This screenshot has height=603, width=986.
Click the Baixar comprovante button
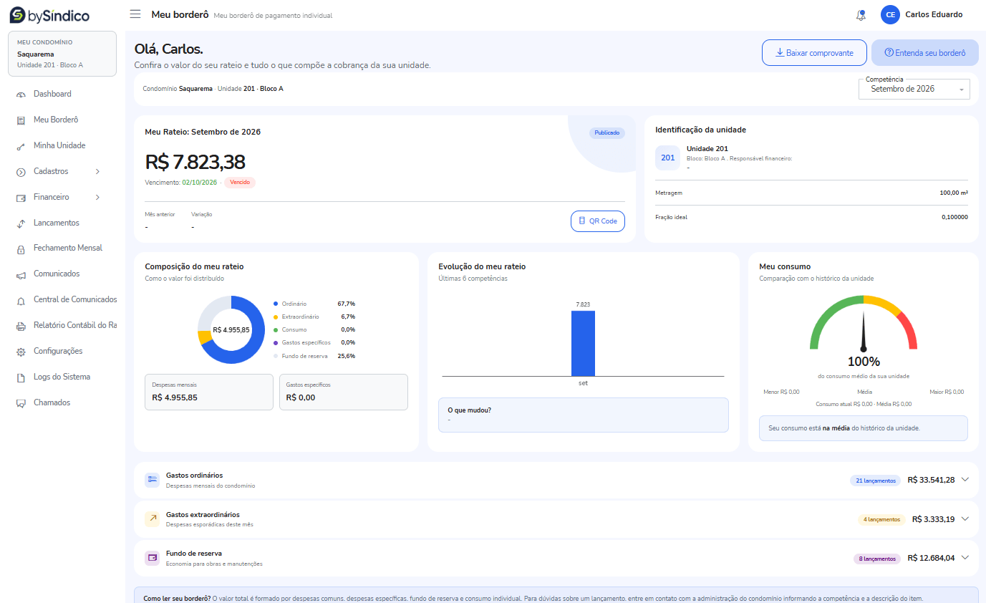click(x=814, y=53)
